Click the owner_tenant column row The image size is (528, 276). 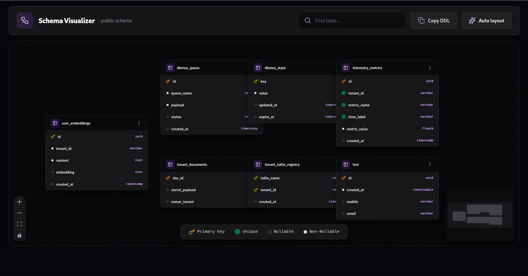click(x=204, y=202)
